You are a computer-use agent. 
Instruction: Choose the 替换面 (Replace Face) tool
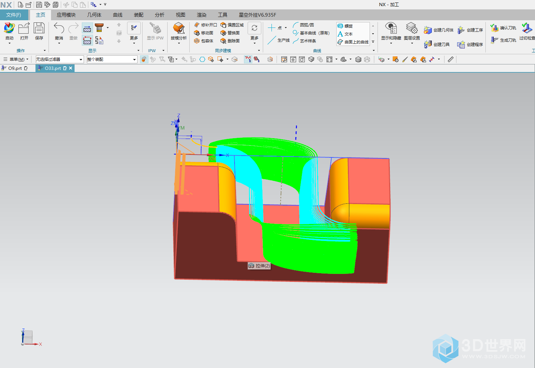230,33
